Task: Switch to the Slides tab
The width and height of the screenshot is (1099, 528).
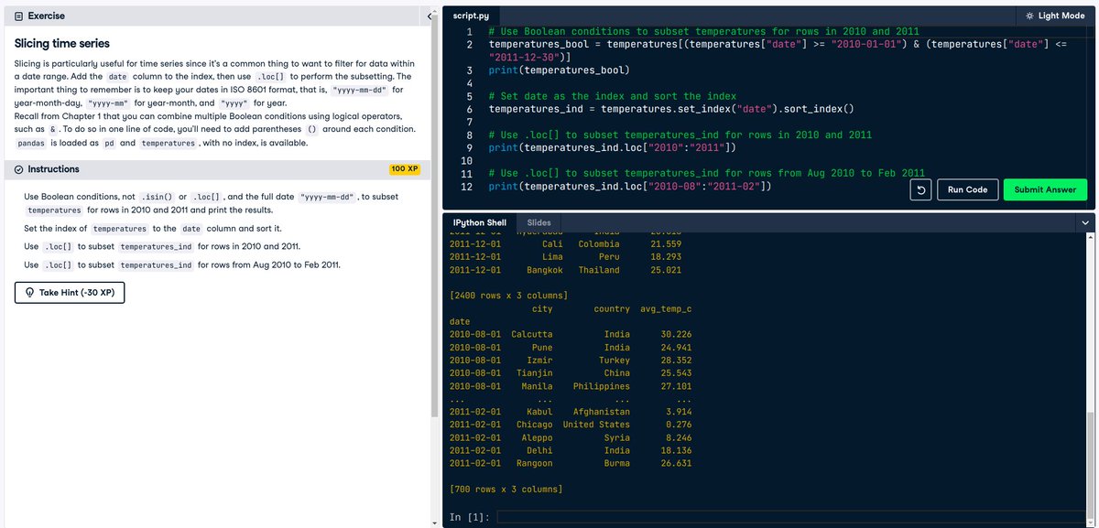Action: [x=539, y=221]
